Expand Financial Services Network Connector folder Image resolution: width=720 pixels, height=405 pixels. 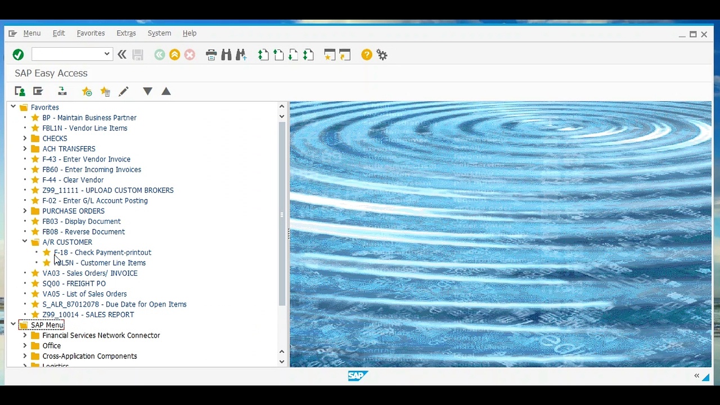click(x=25, y=335)
